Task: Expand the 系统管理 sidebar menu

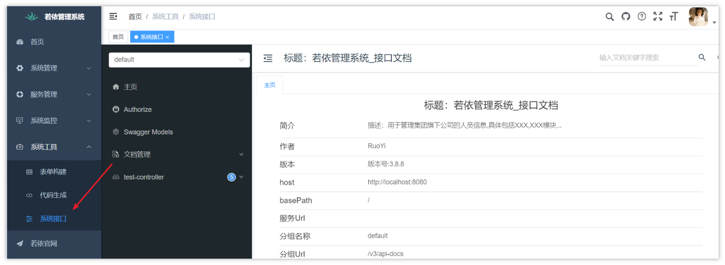Action: 54,68
